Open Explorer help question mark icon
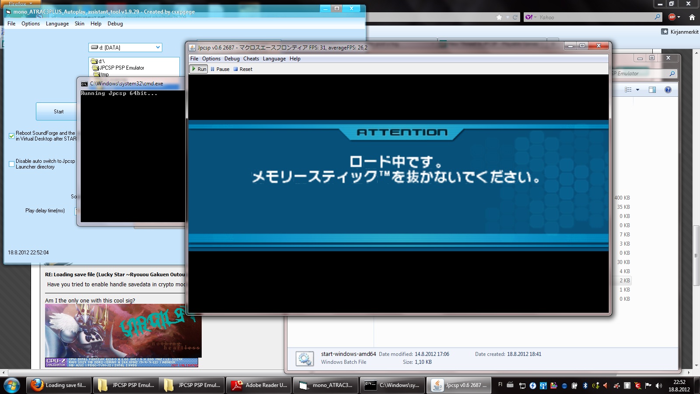Viewport: 700px width, 394px height. (668, 90)
